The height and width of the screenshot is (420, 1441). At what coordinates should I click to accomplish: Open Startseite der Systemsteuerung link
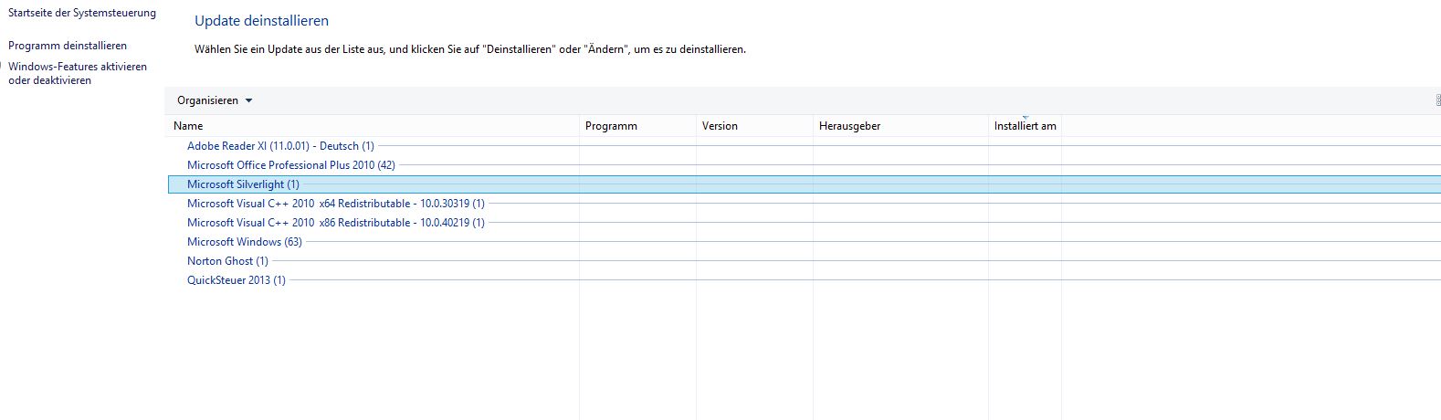coord(82,13)
